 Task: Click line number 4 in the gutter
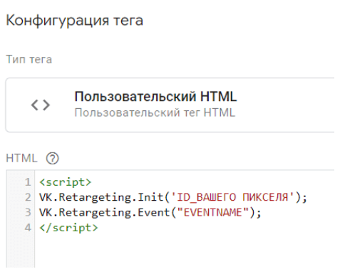(x=28, y=228)
